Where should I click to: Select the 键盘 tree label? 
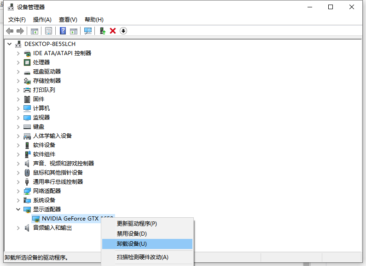point(39,127)
